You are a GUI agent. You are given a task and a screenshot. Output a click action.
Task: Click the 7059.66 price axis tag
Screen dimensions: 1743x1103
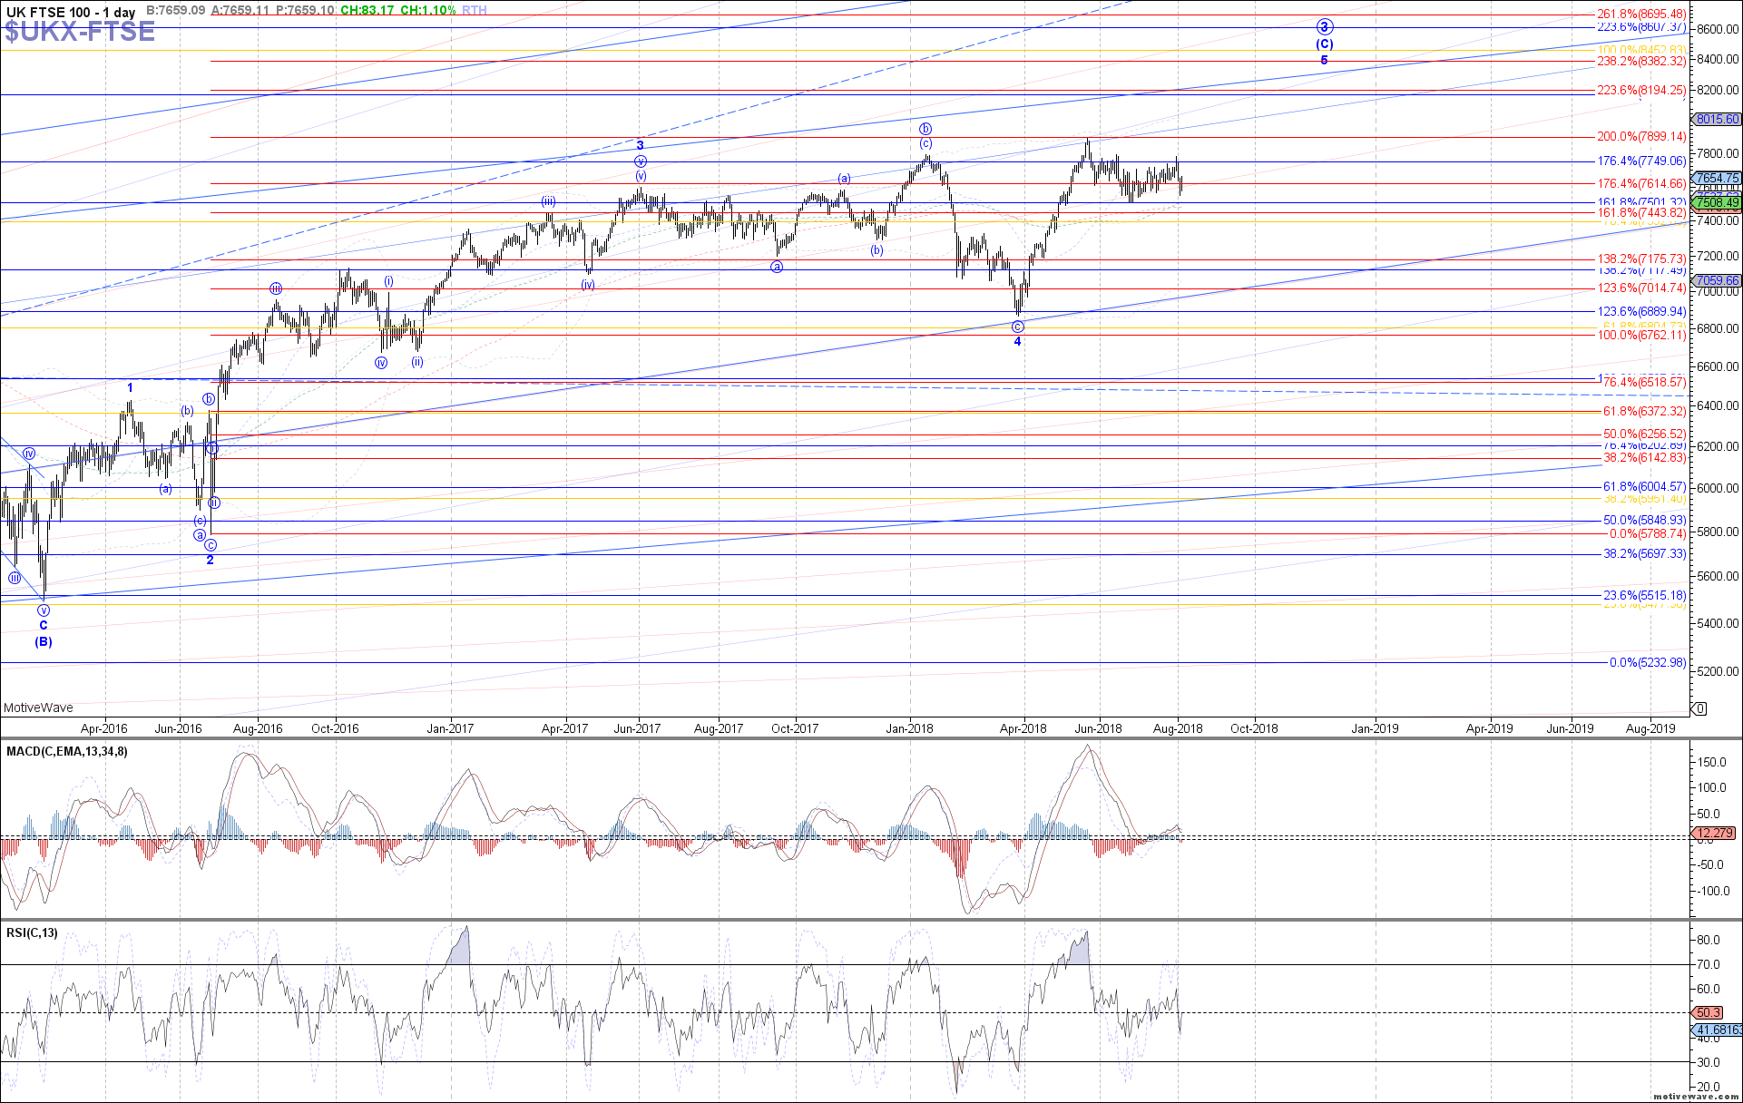[x=1717, y=281]
